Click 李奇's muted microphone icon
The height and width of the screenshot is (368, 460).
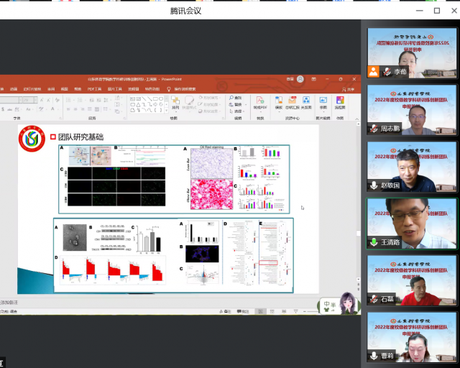point(387,72)
